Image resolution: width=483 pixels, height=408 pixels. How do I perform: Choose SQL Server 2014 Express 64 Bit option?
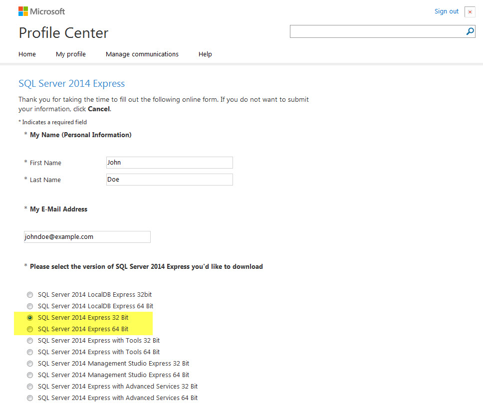point(30,329)
